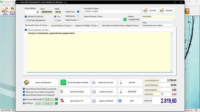Image resolution: width=200 pixels, height=112 pixels.
Task: Enable the Efetuar Orçamento checkbox
Action: [x=26, y=20]
